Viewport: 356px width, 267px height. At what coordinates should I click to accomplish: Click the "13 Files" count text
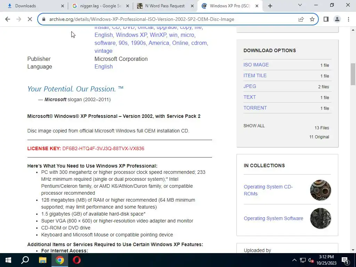pyautogui.click(x=322, y=128)
